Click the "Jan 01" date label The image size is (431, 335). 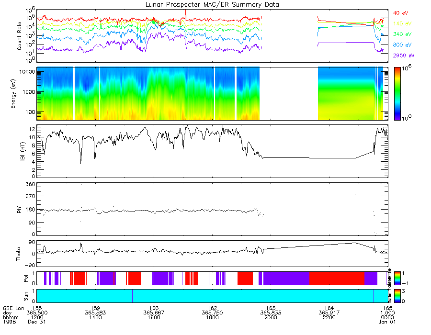point(387,322)
